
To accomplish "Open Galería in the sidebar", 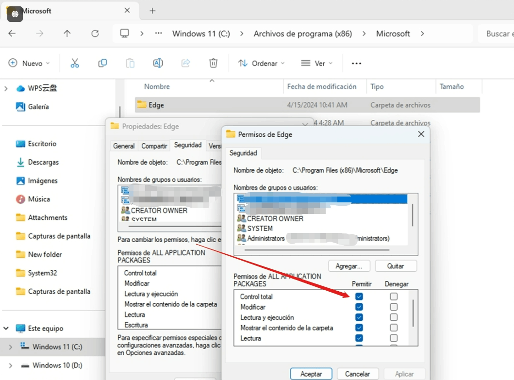I will click(38, 107).
